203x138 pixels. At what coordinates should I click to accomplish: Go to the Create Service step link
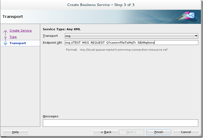point(20,30)
